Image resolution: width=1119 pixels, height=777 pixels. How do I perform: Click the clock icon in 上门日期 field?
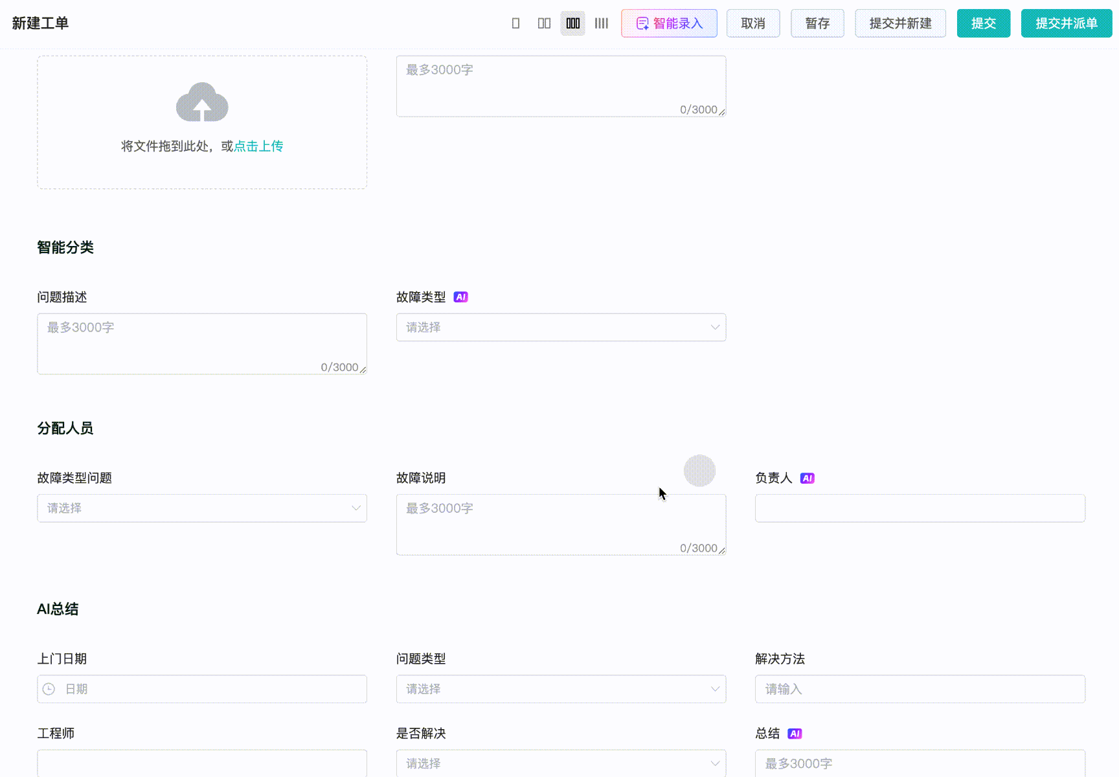49,689
